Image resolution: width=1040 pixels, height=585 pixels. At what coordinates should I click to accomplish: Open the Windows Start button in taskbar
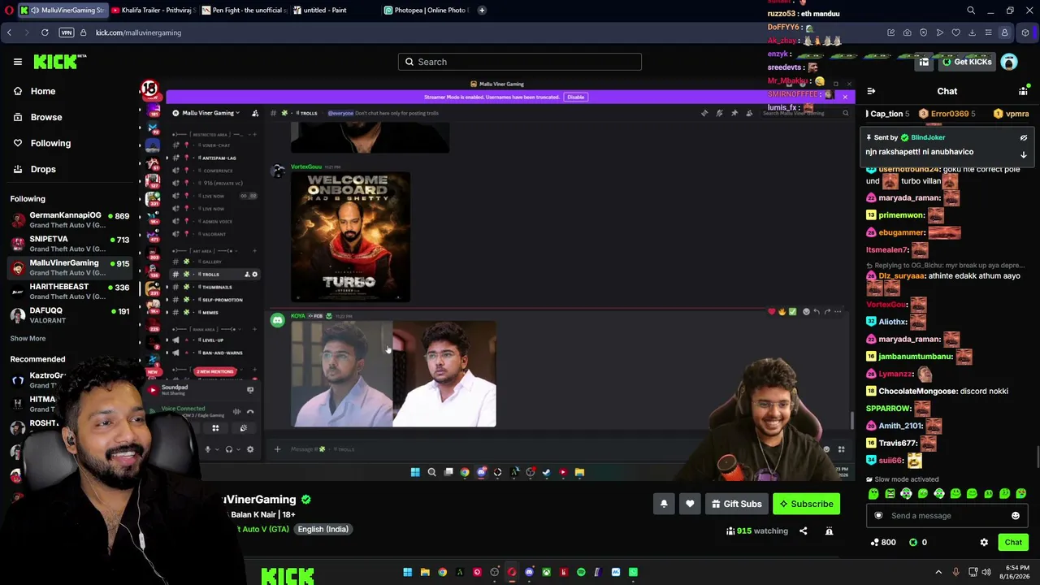407,572
